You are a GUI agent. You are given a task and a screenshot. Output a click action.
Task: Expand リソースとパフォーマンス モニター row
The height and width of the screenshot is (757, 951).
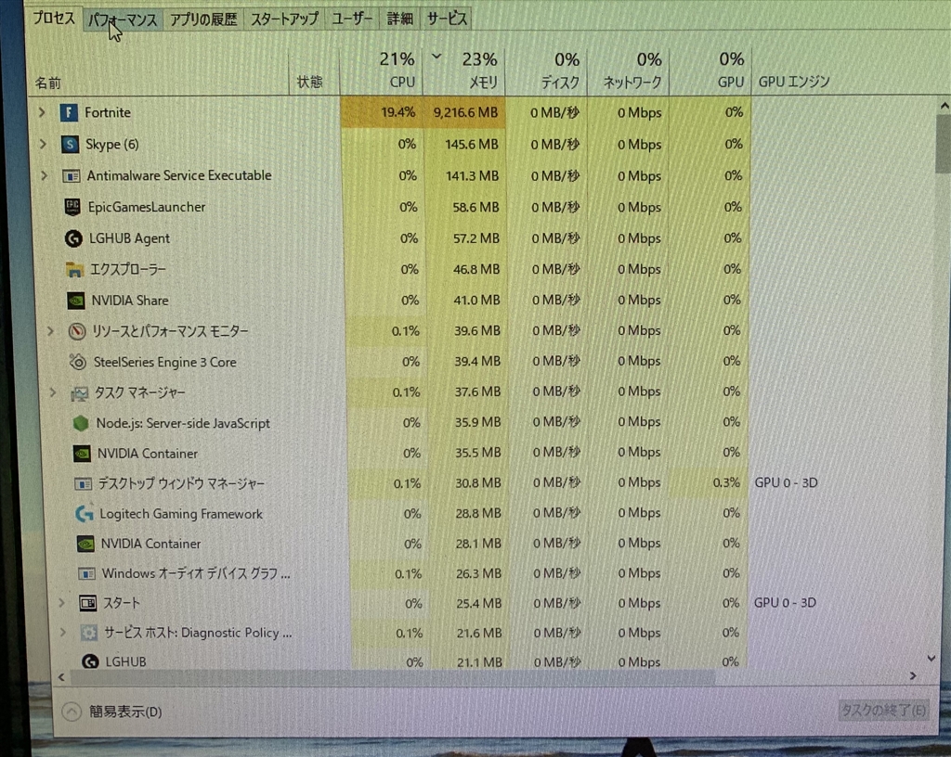51,331
